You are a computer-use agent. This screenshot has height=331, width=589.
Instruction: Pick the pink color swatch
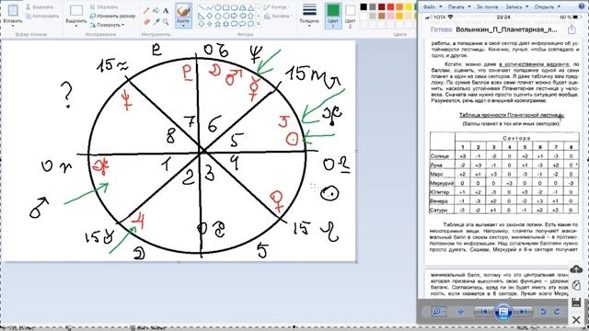point(390,17)
